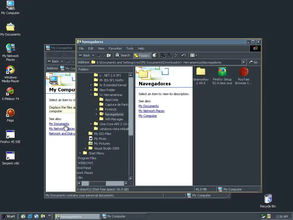Go Up one folder level in Navegadores
The width and height of the screenshot is (293, 220).
[x=108, y=55]
